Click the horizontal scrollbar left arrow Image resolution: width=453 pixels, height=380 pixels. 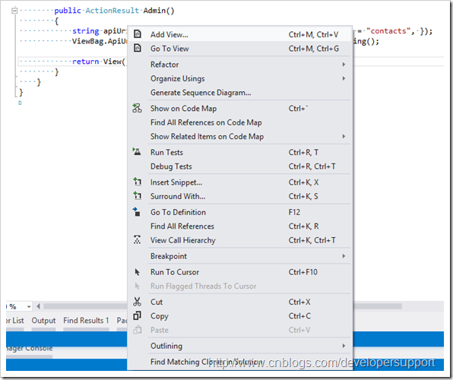(39, 306)
